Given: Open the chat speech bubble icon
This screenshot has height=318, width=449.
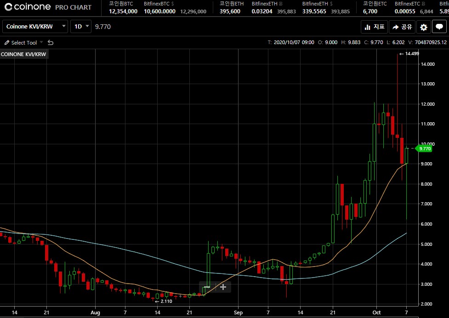Looking at the screenshot, I should (x=439, y=27).
